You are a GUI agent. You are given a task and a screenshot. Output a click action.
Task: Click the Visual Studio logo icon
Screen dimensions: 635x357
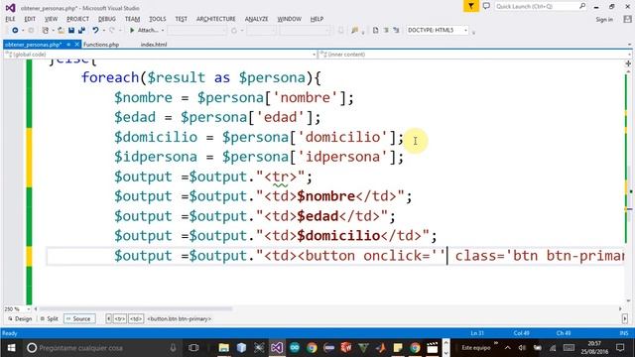[x=10, y=8]
